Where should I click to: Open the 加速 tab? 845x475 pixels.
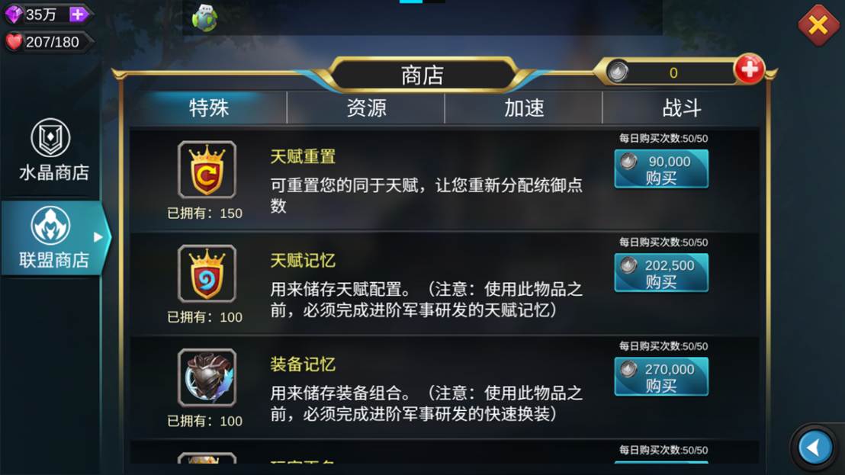tap(524, 108)
